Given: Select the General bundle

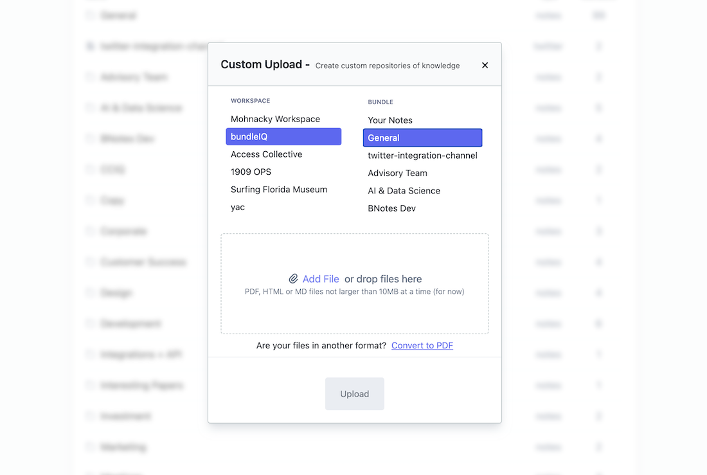Looking at the screenshot, I should click(x=422, y=138).
